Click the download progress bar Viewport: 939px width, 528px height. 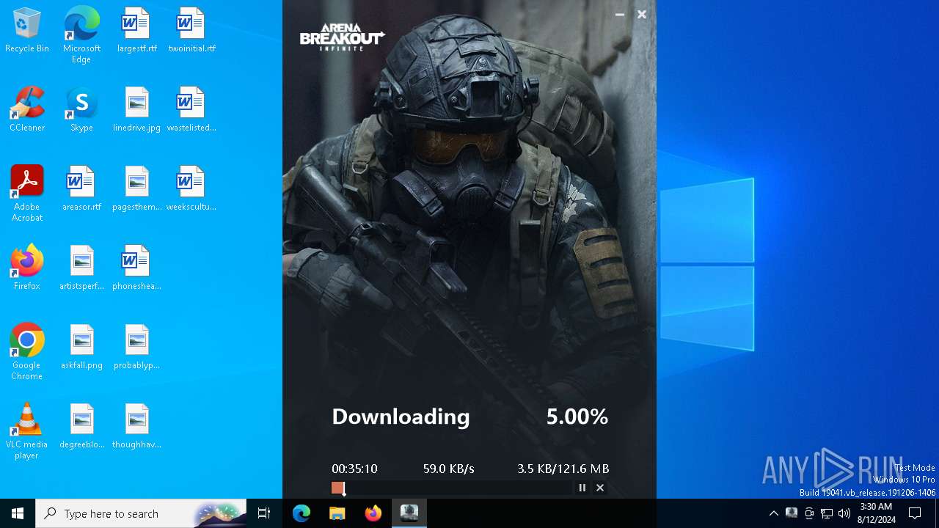451,488
